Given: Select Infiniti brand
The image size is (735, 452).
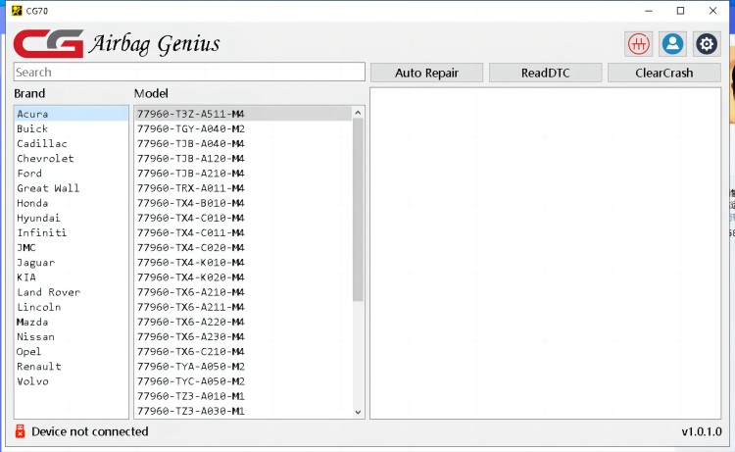Looking at the screenshot, I should click(72, 232).
